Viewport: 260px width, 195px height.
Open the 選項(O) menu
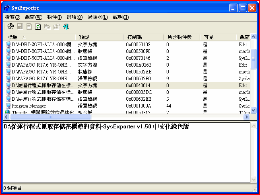(x=74, y=17)
